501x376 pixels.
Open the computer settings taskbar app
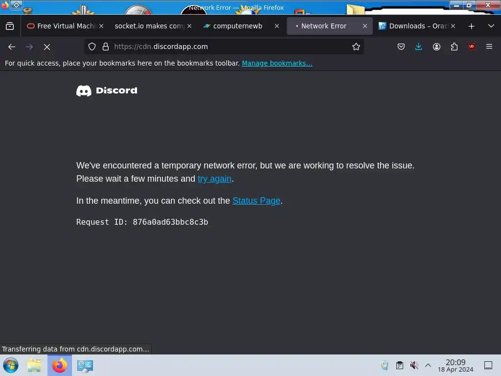pyautogui.click(x=85, y=365)
